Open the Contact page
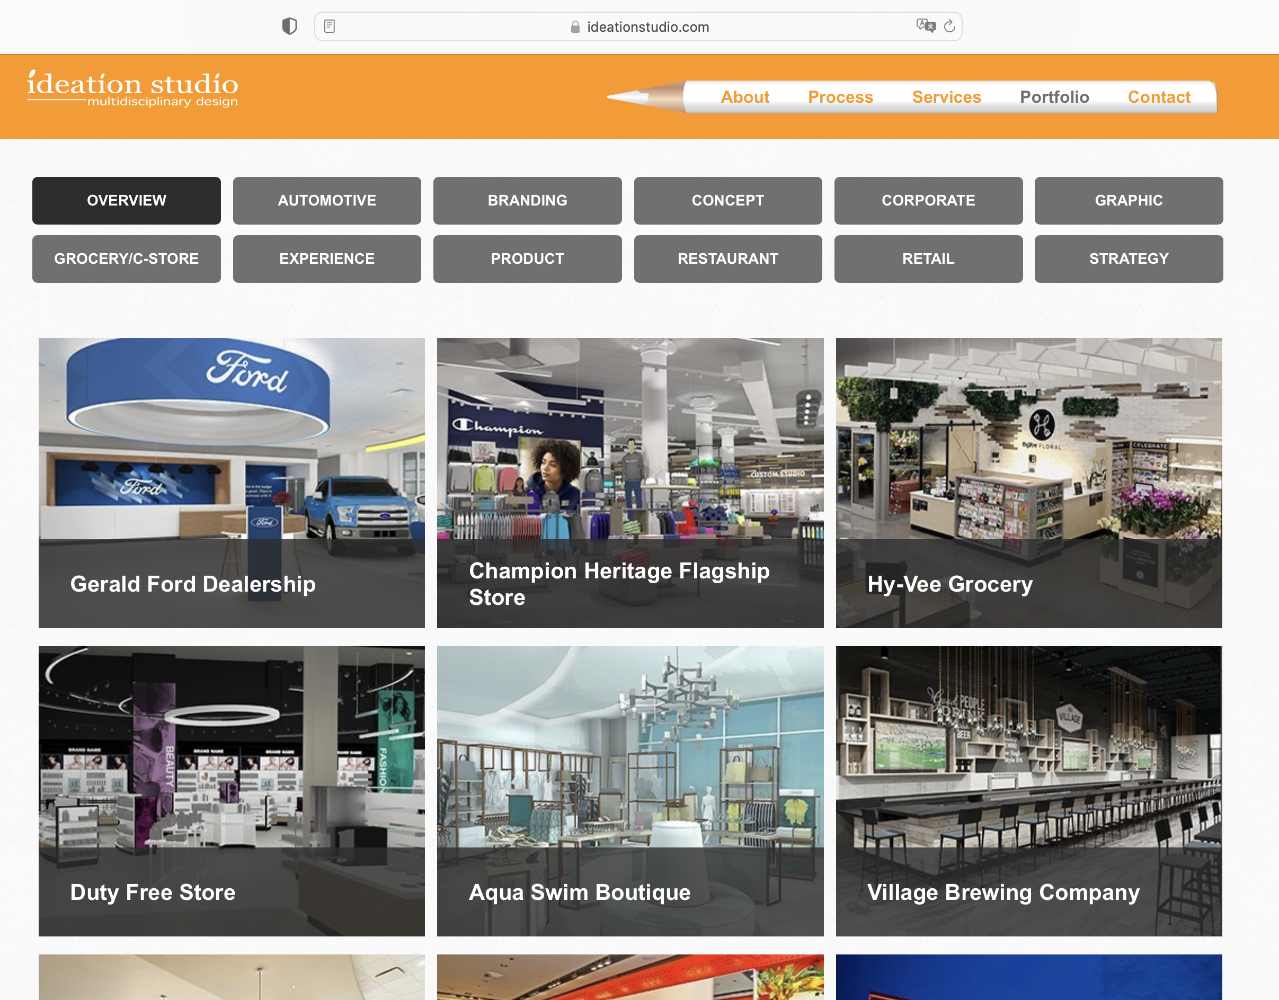This screenshot has height=1000, width=1279. [1158, 96]
